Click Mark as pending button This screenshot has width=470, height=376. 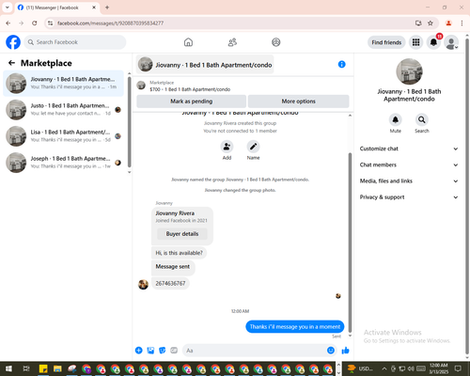pos(191,102)
